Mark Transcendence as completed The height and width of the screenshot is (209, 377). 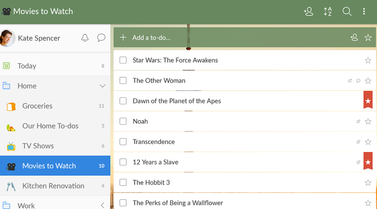[123, 142]
